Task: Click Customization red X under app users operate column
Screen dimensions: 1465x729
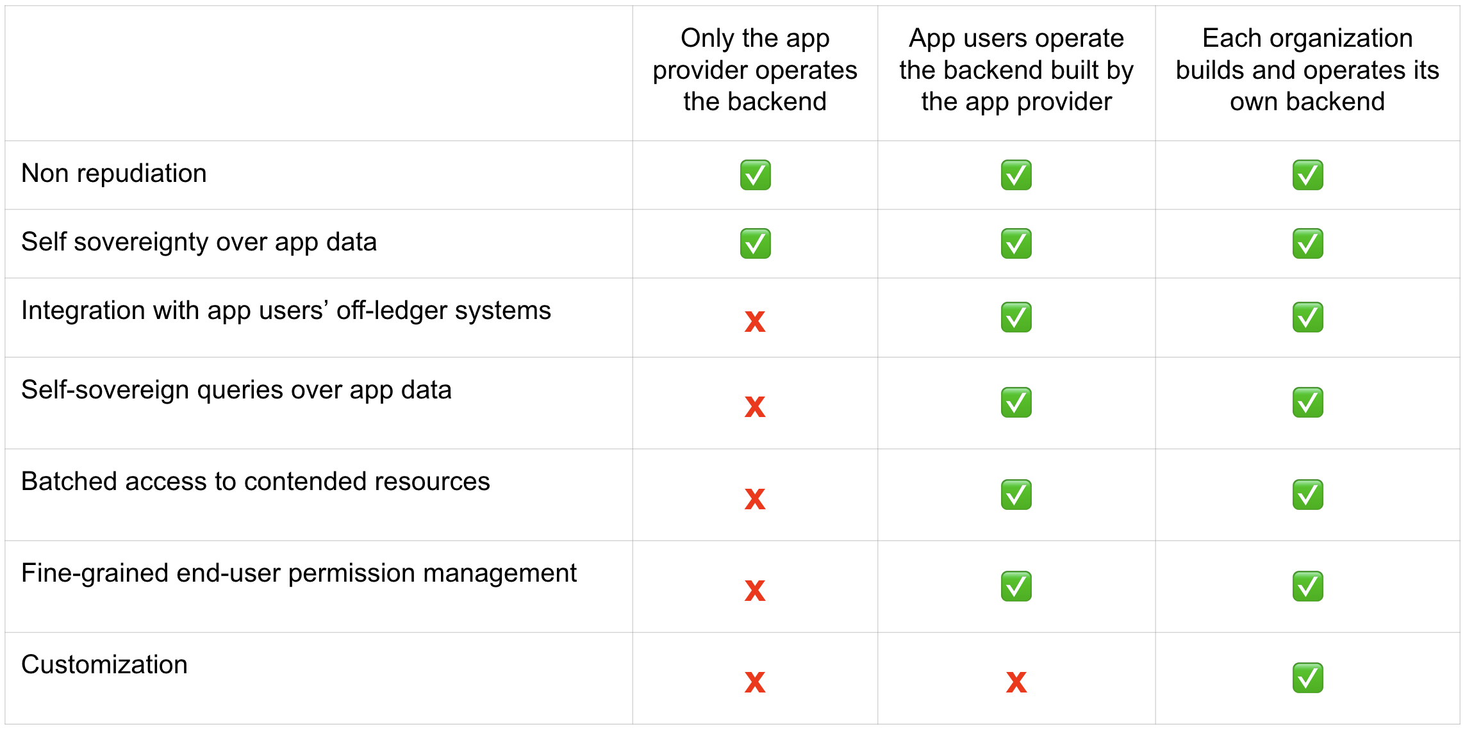Action: point(1016,682)
